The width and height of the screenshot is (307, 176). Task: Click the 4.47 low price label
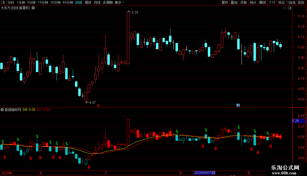click(93, 103)
